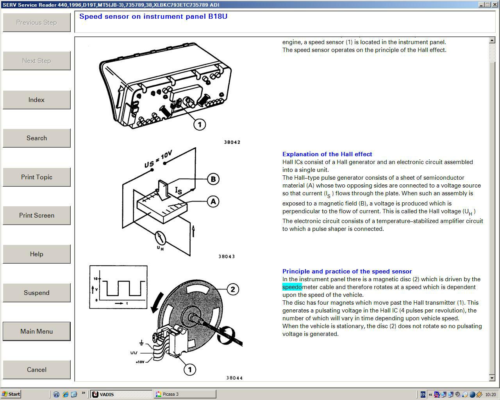Minimize the SERV Service Reader window
500x400 pixels.
pos(481,5)
